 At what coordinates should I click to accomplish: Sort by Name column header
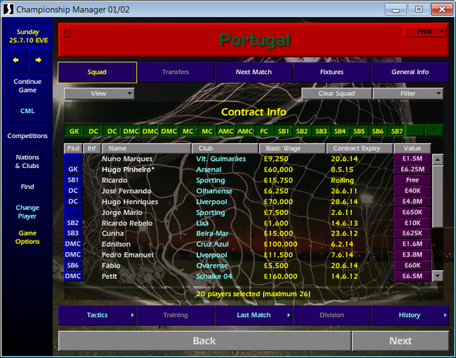pyautogui.click(x=147, y=148)
